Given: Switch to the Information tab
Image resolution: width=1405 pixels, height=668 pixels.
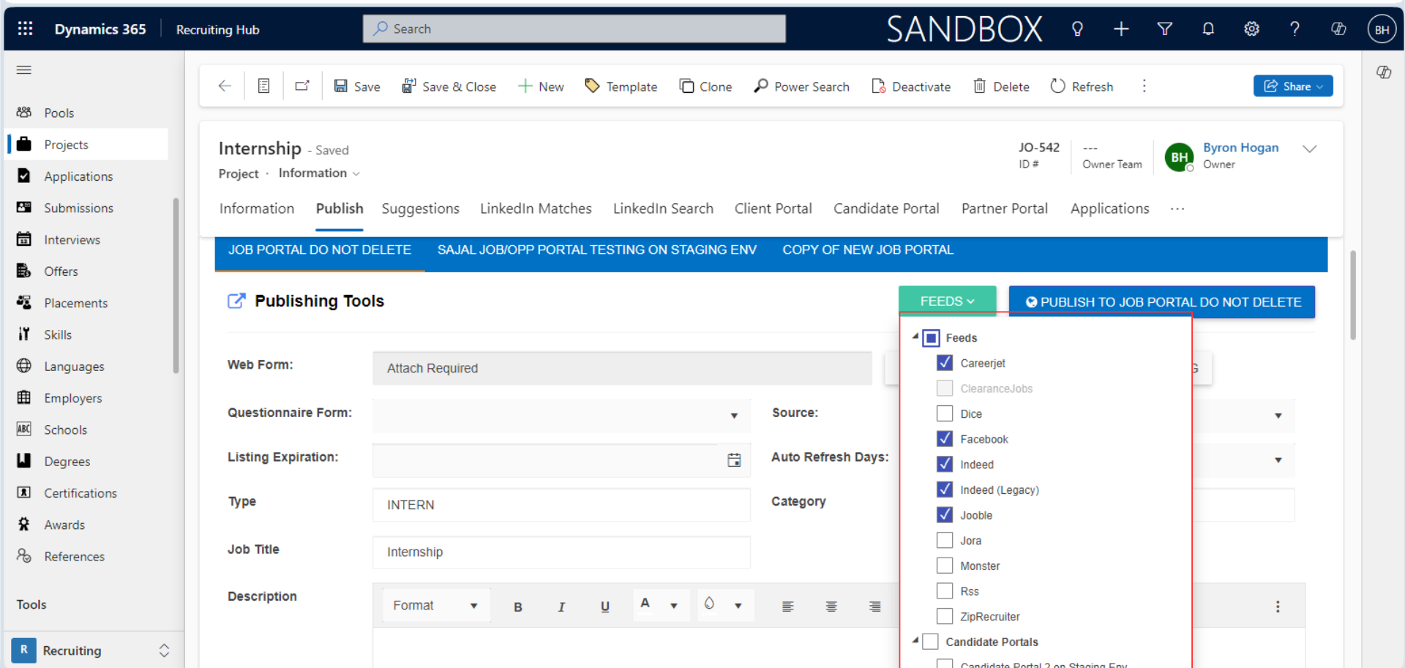Looking at the screenshot, I should tap(257, 209).
